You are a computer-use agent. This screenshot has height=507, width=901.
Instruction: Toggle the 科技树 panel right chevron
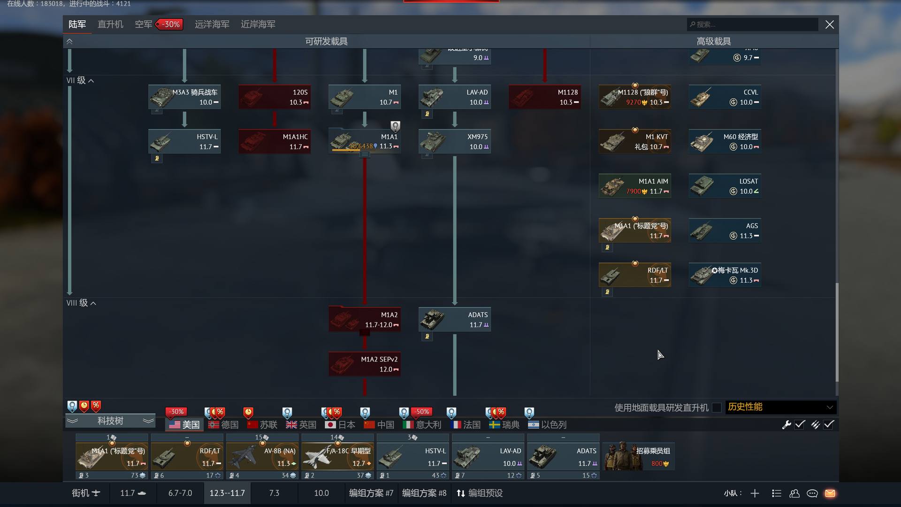(x=148, y=421)
